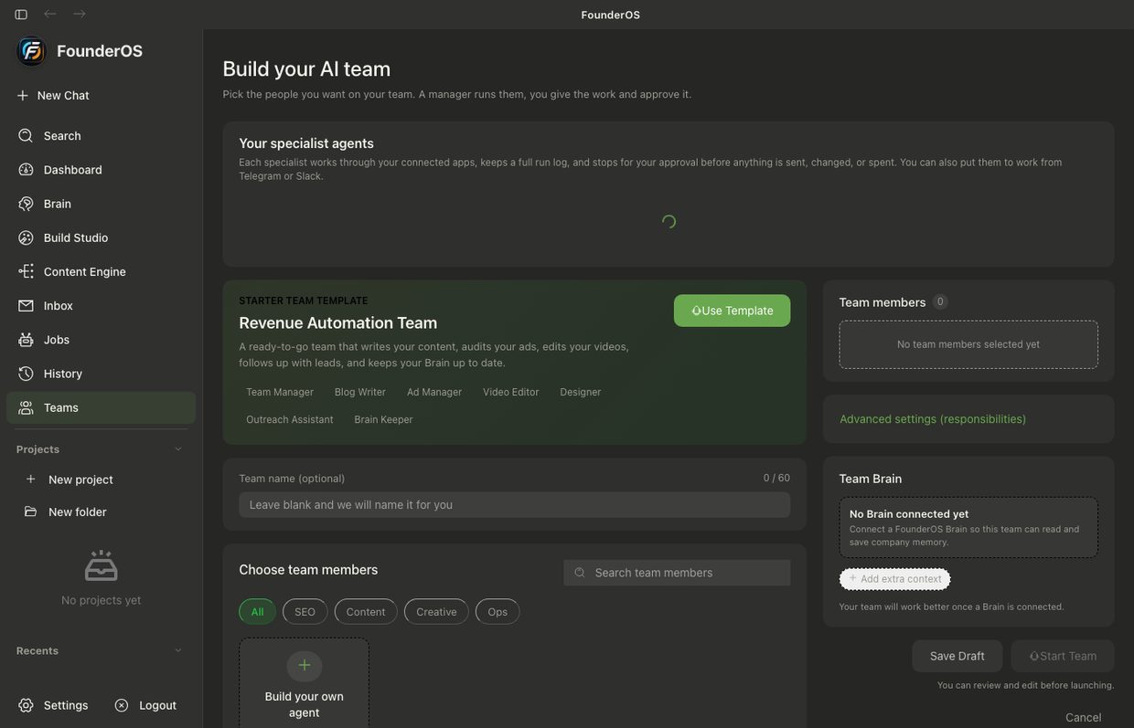Click the Use Template button
The width and height of the screenshot is (1134, 728).
click(x=733, y=311)
